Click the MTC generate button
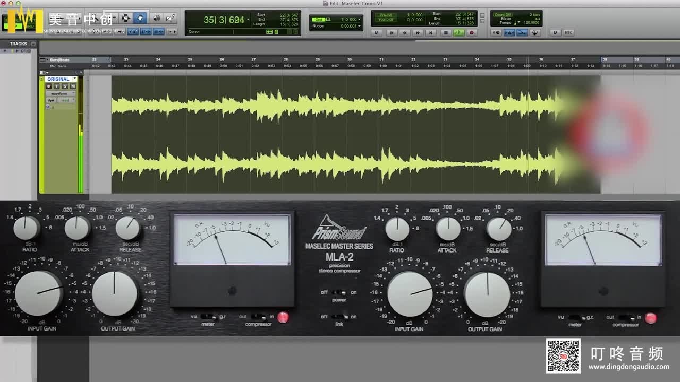This screenshot has height=382, width=680. tap(568, 33)
